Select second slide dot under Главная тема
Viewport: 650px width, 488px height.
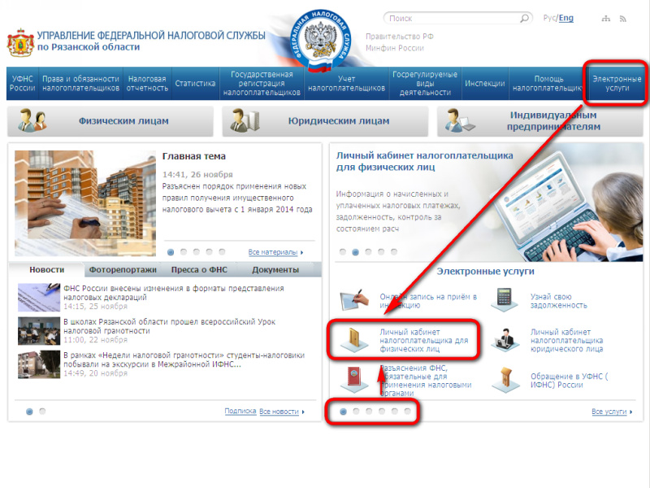coord(184,252)
